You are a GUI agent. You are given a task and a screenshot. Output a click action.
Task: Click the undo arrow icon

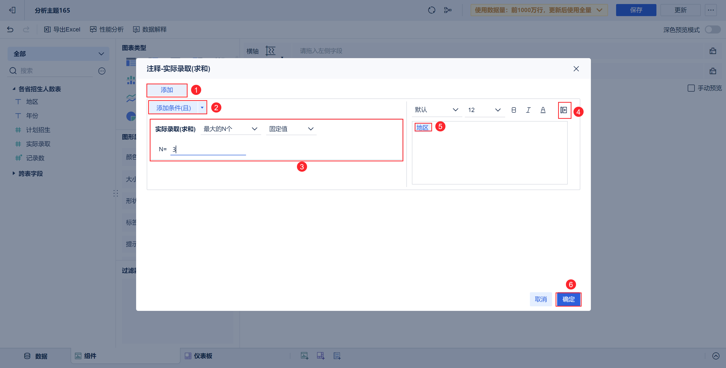[10, 29]
